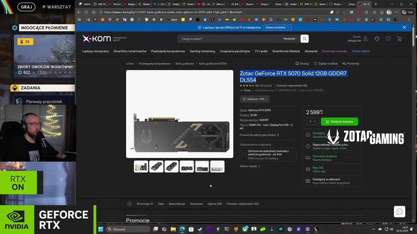The width and height of the screenshot is (417, 234).
Task: Close the blue promo banner
Action: pyautogui.click(x=404, y=27)
